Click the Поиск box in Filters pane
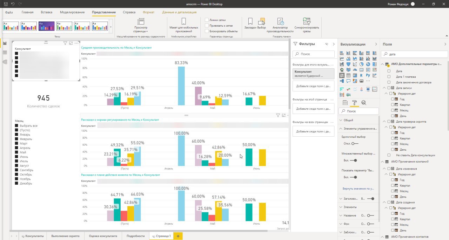449x240 pixels. pos(313,54)
